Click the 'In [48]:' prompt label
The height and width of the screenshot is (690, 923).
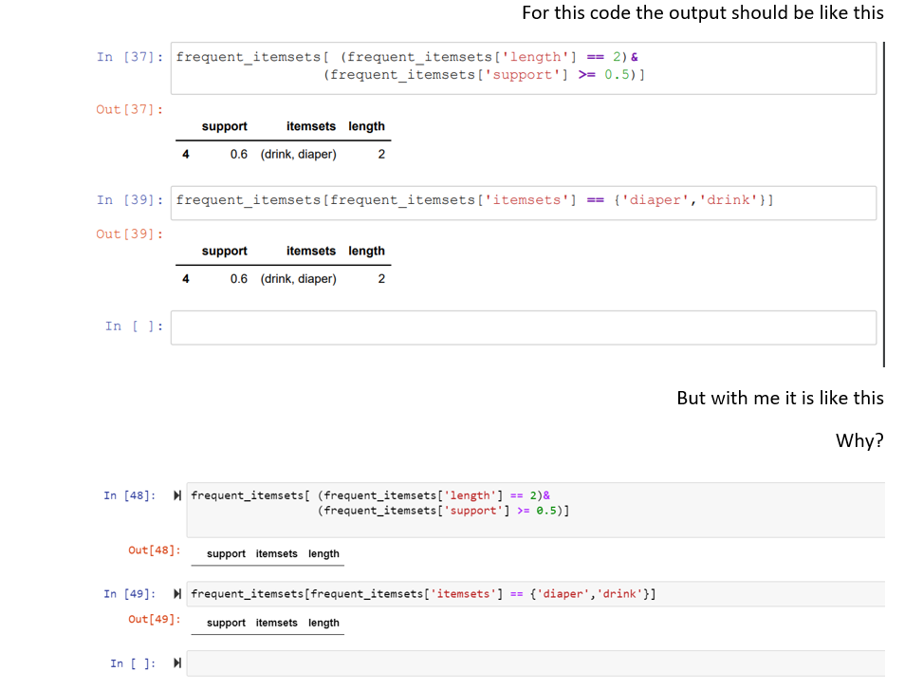[x=130, y=495]
